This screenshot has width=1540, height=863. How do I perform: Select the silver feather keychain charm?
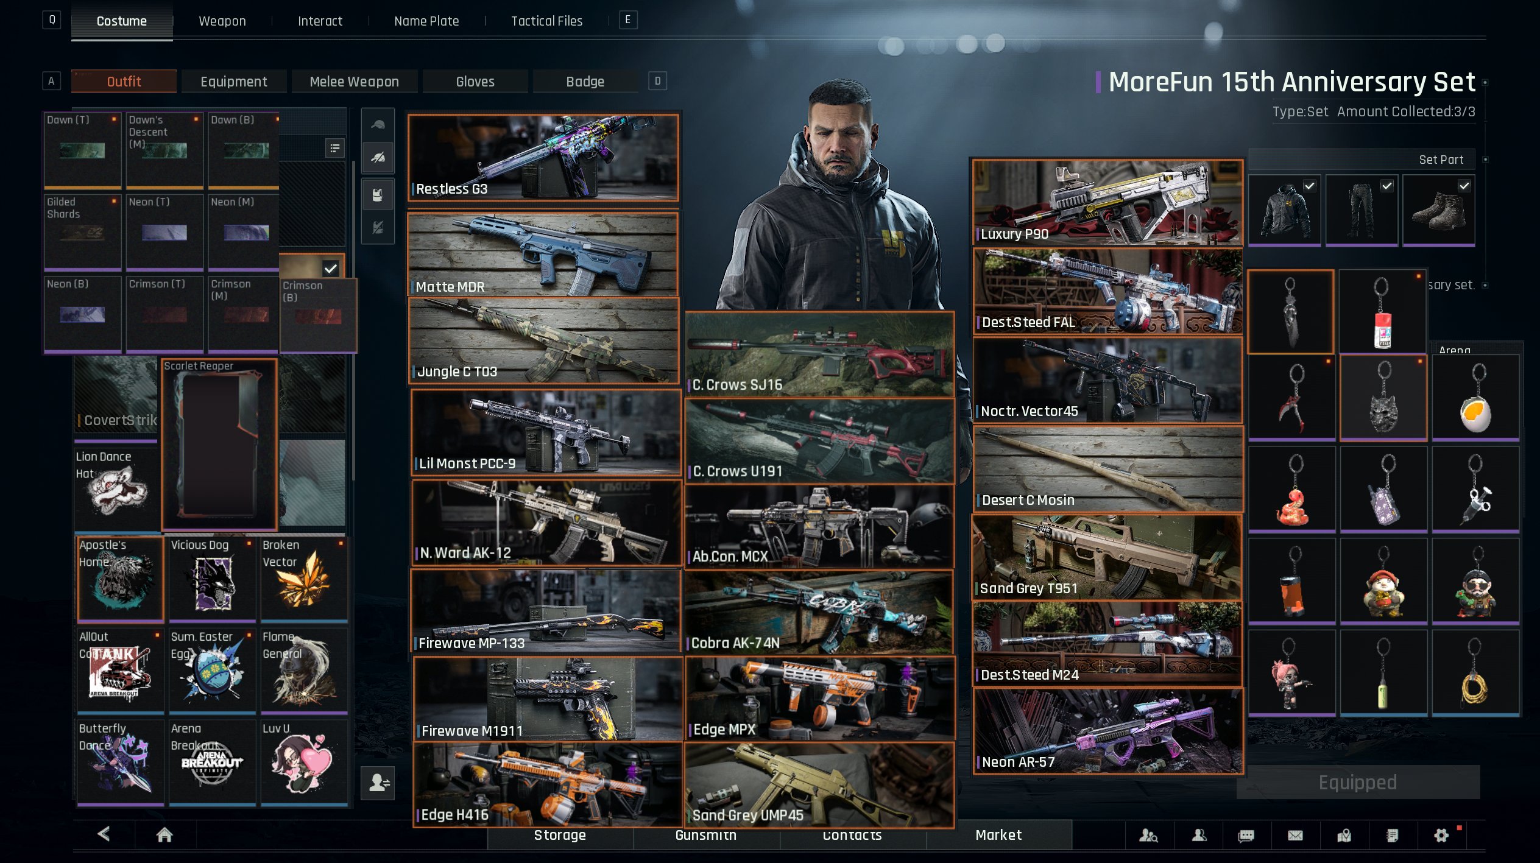[1290, 311]
